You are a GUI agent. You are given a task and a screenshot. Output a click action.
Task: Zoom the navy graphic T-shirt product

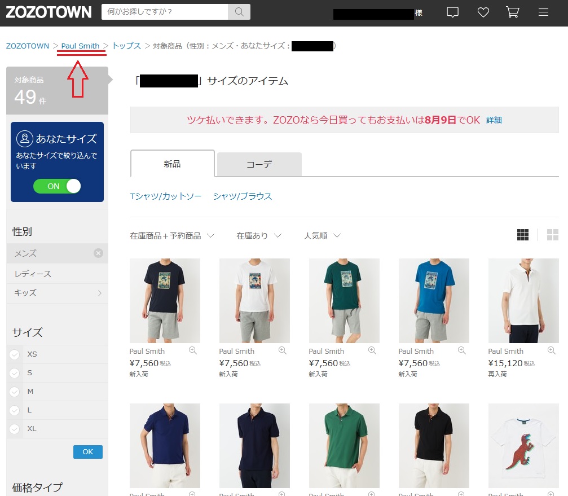tap(193, 350)
